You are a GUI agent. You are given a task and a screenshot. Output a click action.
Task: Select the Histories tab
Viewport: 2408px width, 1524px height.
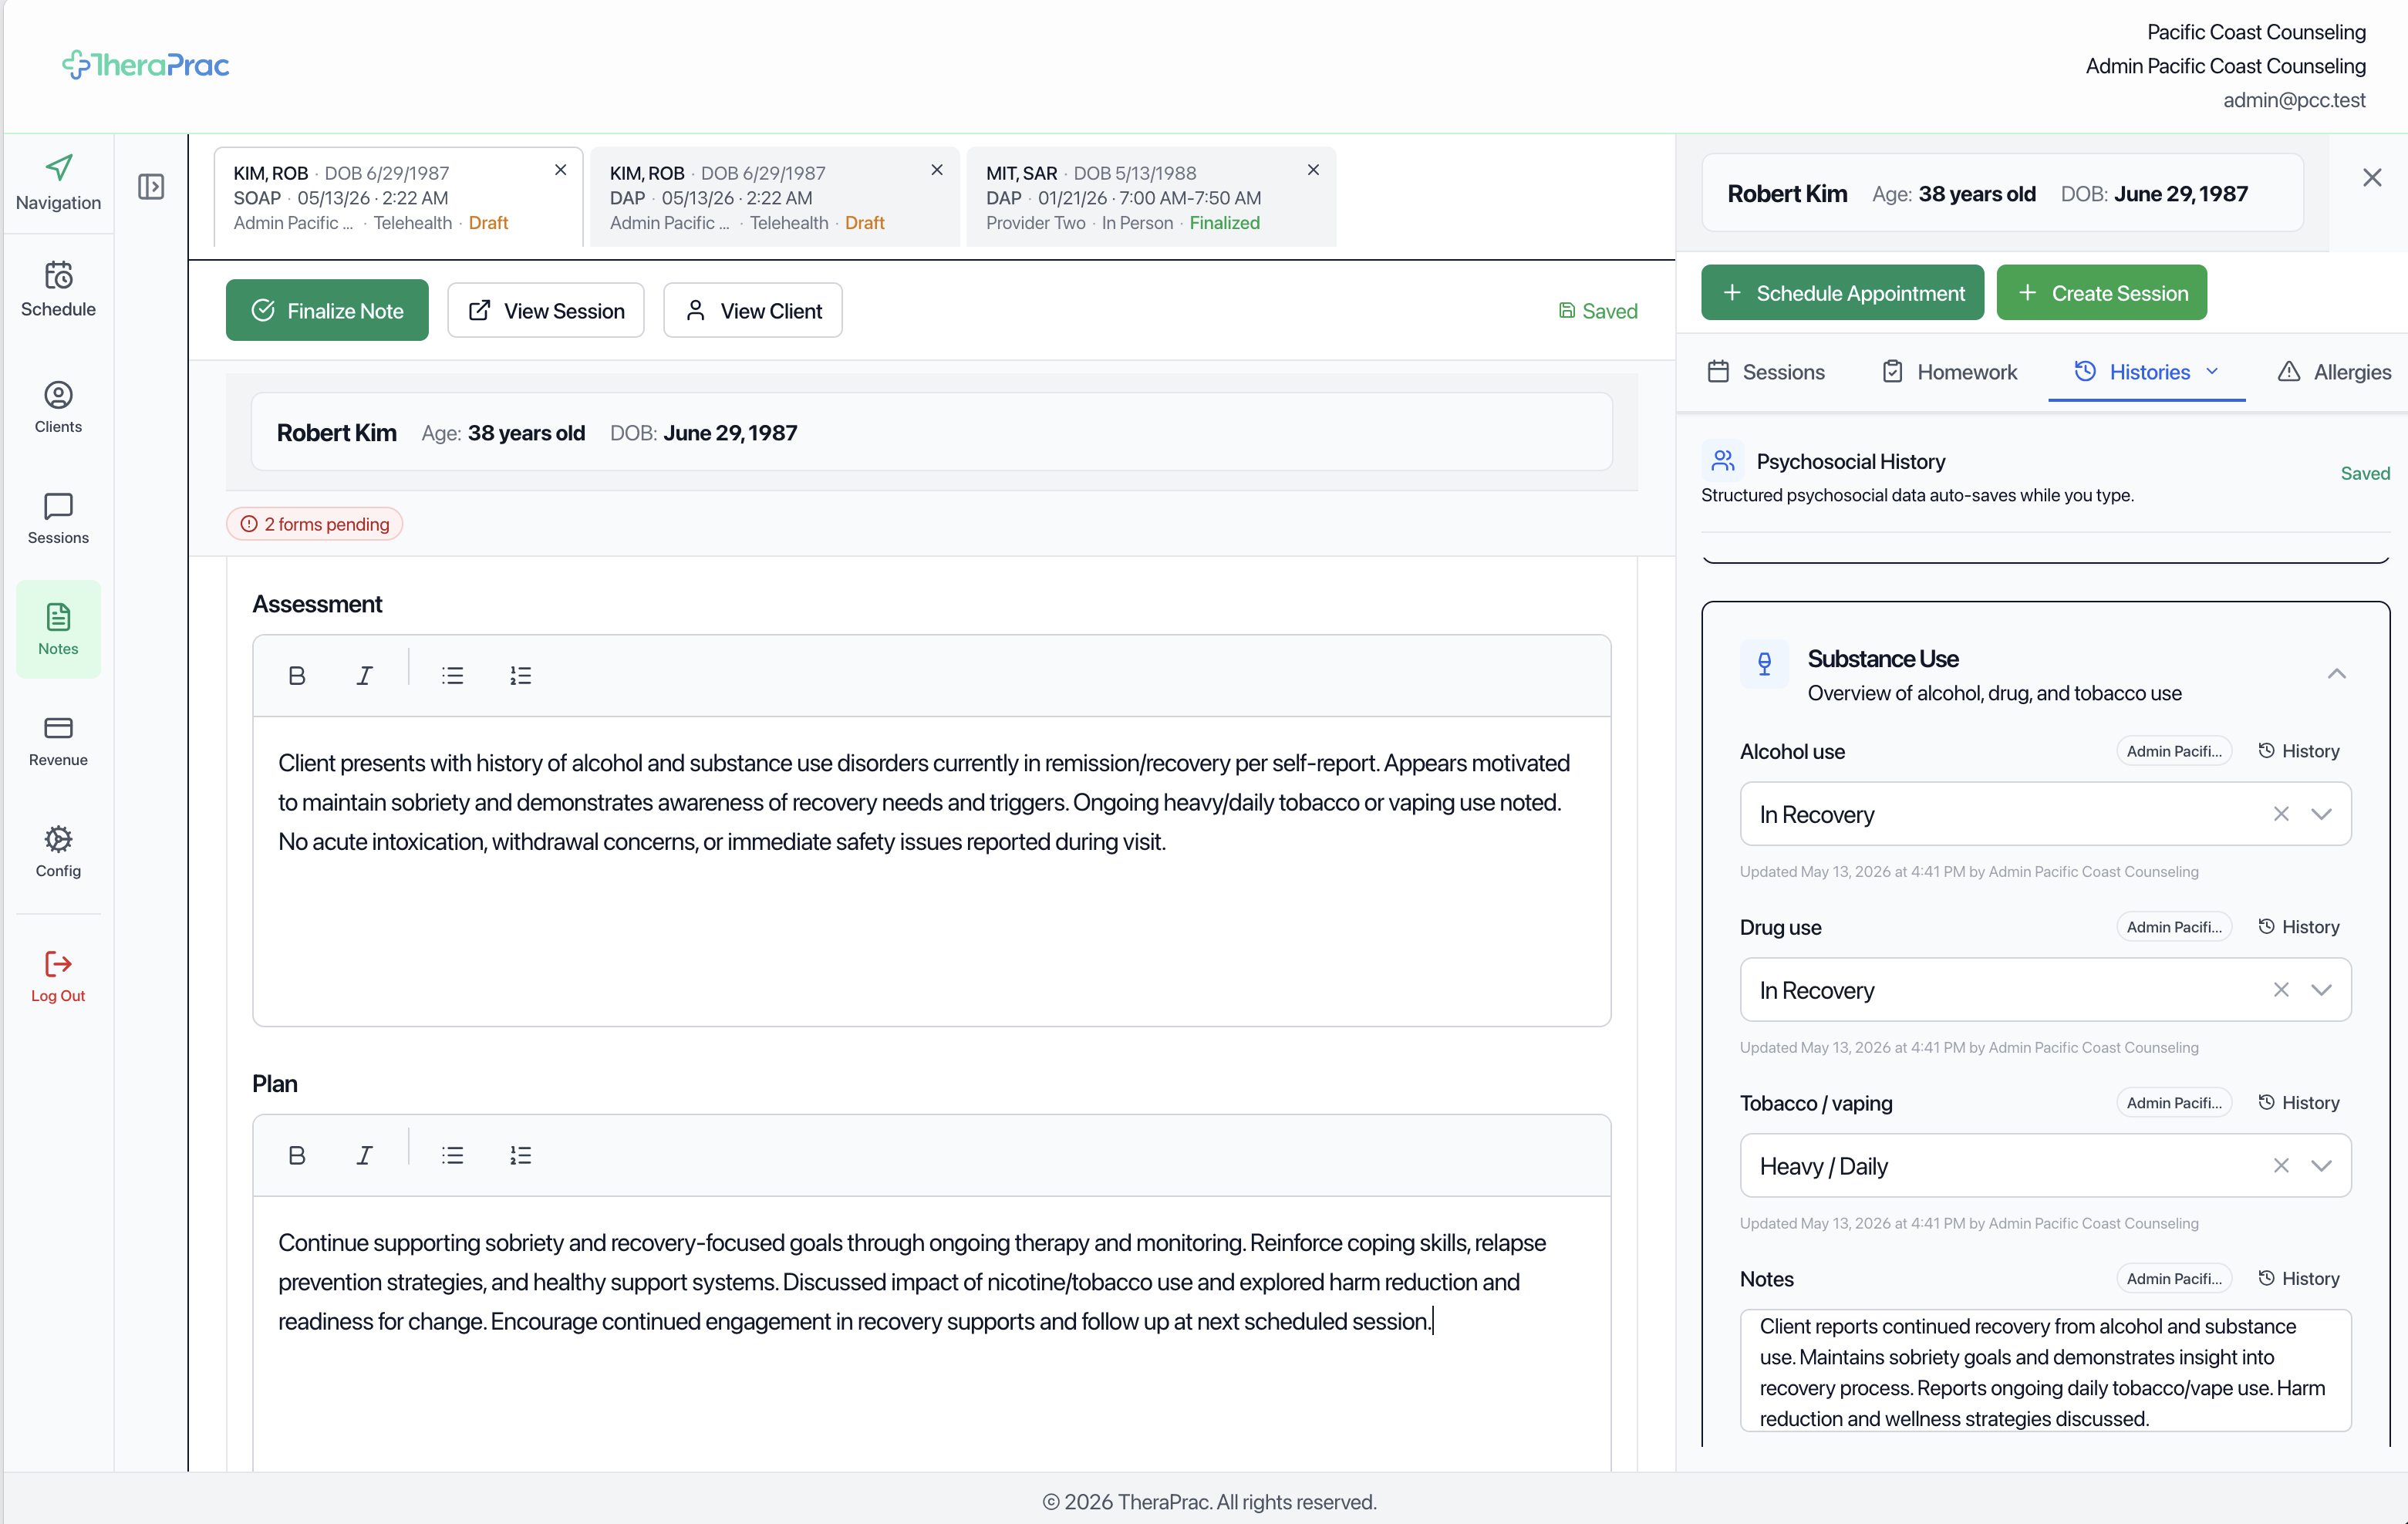2147,372
